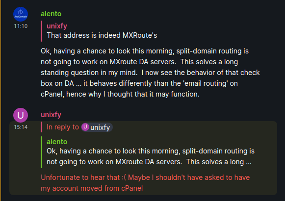
Task: Open unixfy's username above second message
Action: pyautogui.click(x=51, y=115)
